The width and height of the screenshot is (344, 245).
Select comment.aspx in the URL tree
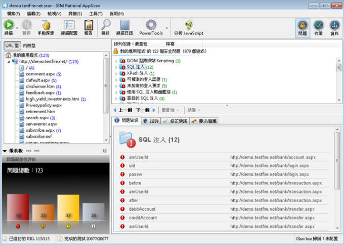click(40, 74)
